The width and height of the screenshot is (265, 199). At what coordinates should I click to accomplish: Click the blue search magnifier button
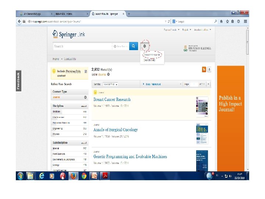pos(134,46)
